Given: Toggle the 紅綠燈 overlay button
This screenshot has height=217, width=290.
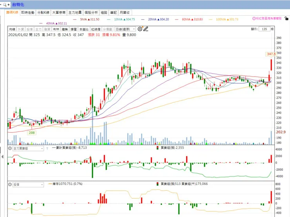Looking at the screenshot, I should (x=96, y=29).
